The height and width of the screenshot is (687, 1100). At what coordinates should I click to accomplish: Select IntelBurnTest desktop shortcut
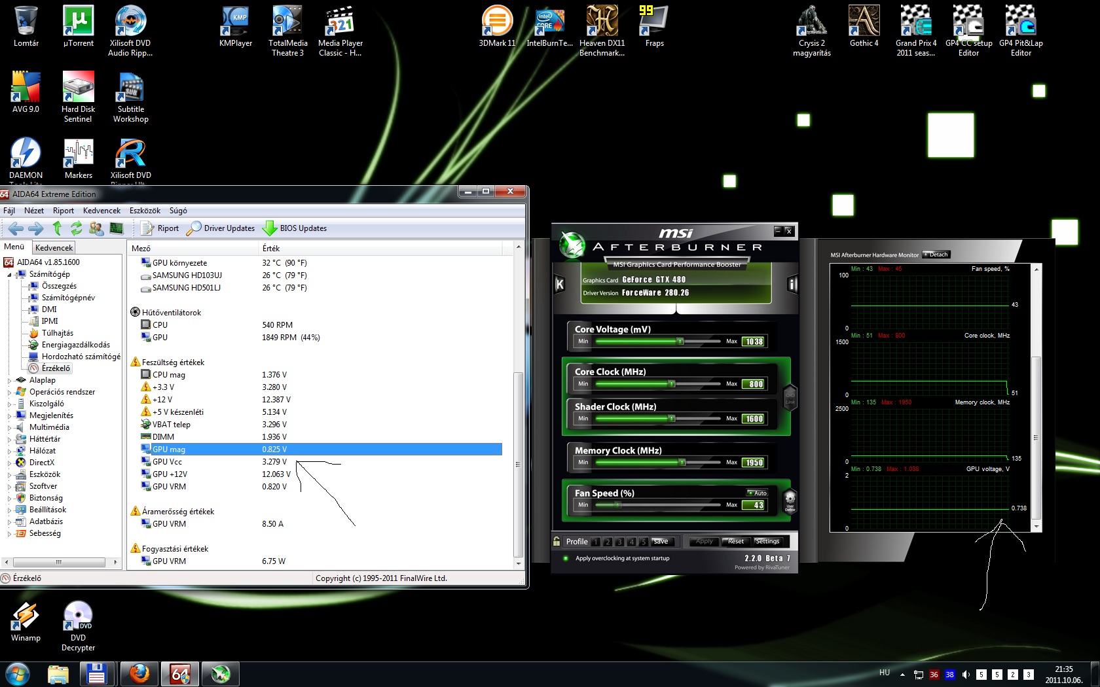tap(550, 27)
